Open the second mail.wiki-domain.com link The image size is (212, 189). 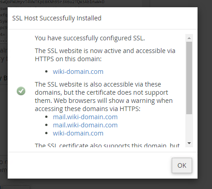coord(85,125)
